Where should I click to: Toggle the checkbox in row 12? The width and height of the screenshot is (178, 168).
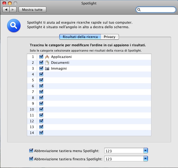click(x=41, y=121)
